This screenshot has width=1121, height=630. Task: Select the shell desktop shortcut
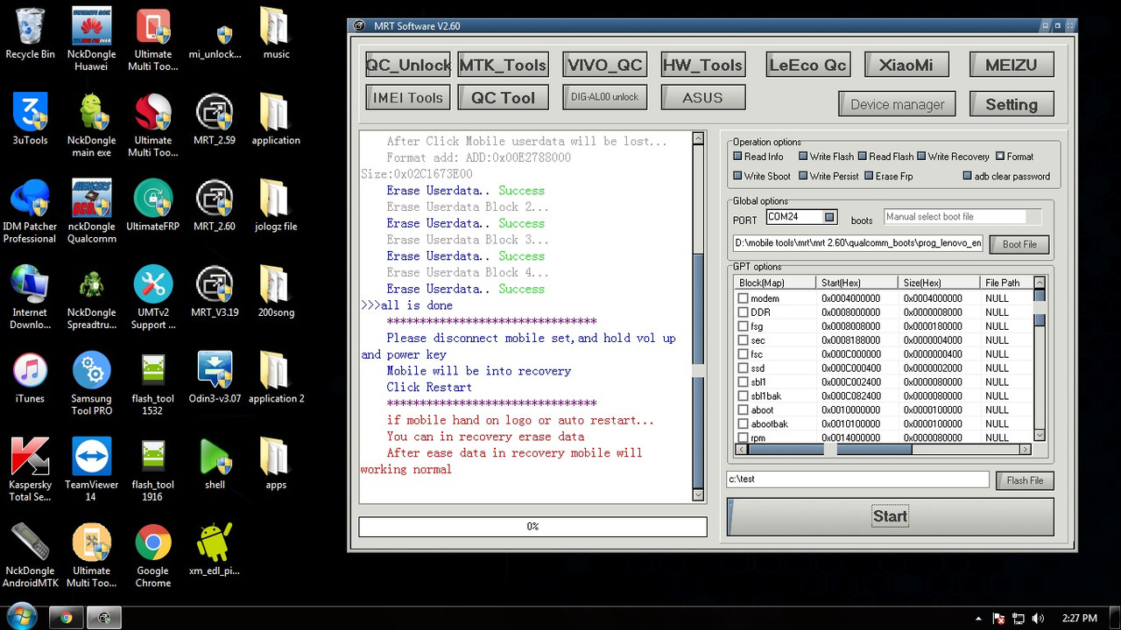215,464
